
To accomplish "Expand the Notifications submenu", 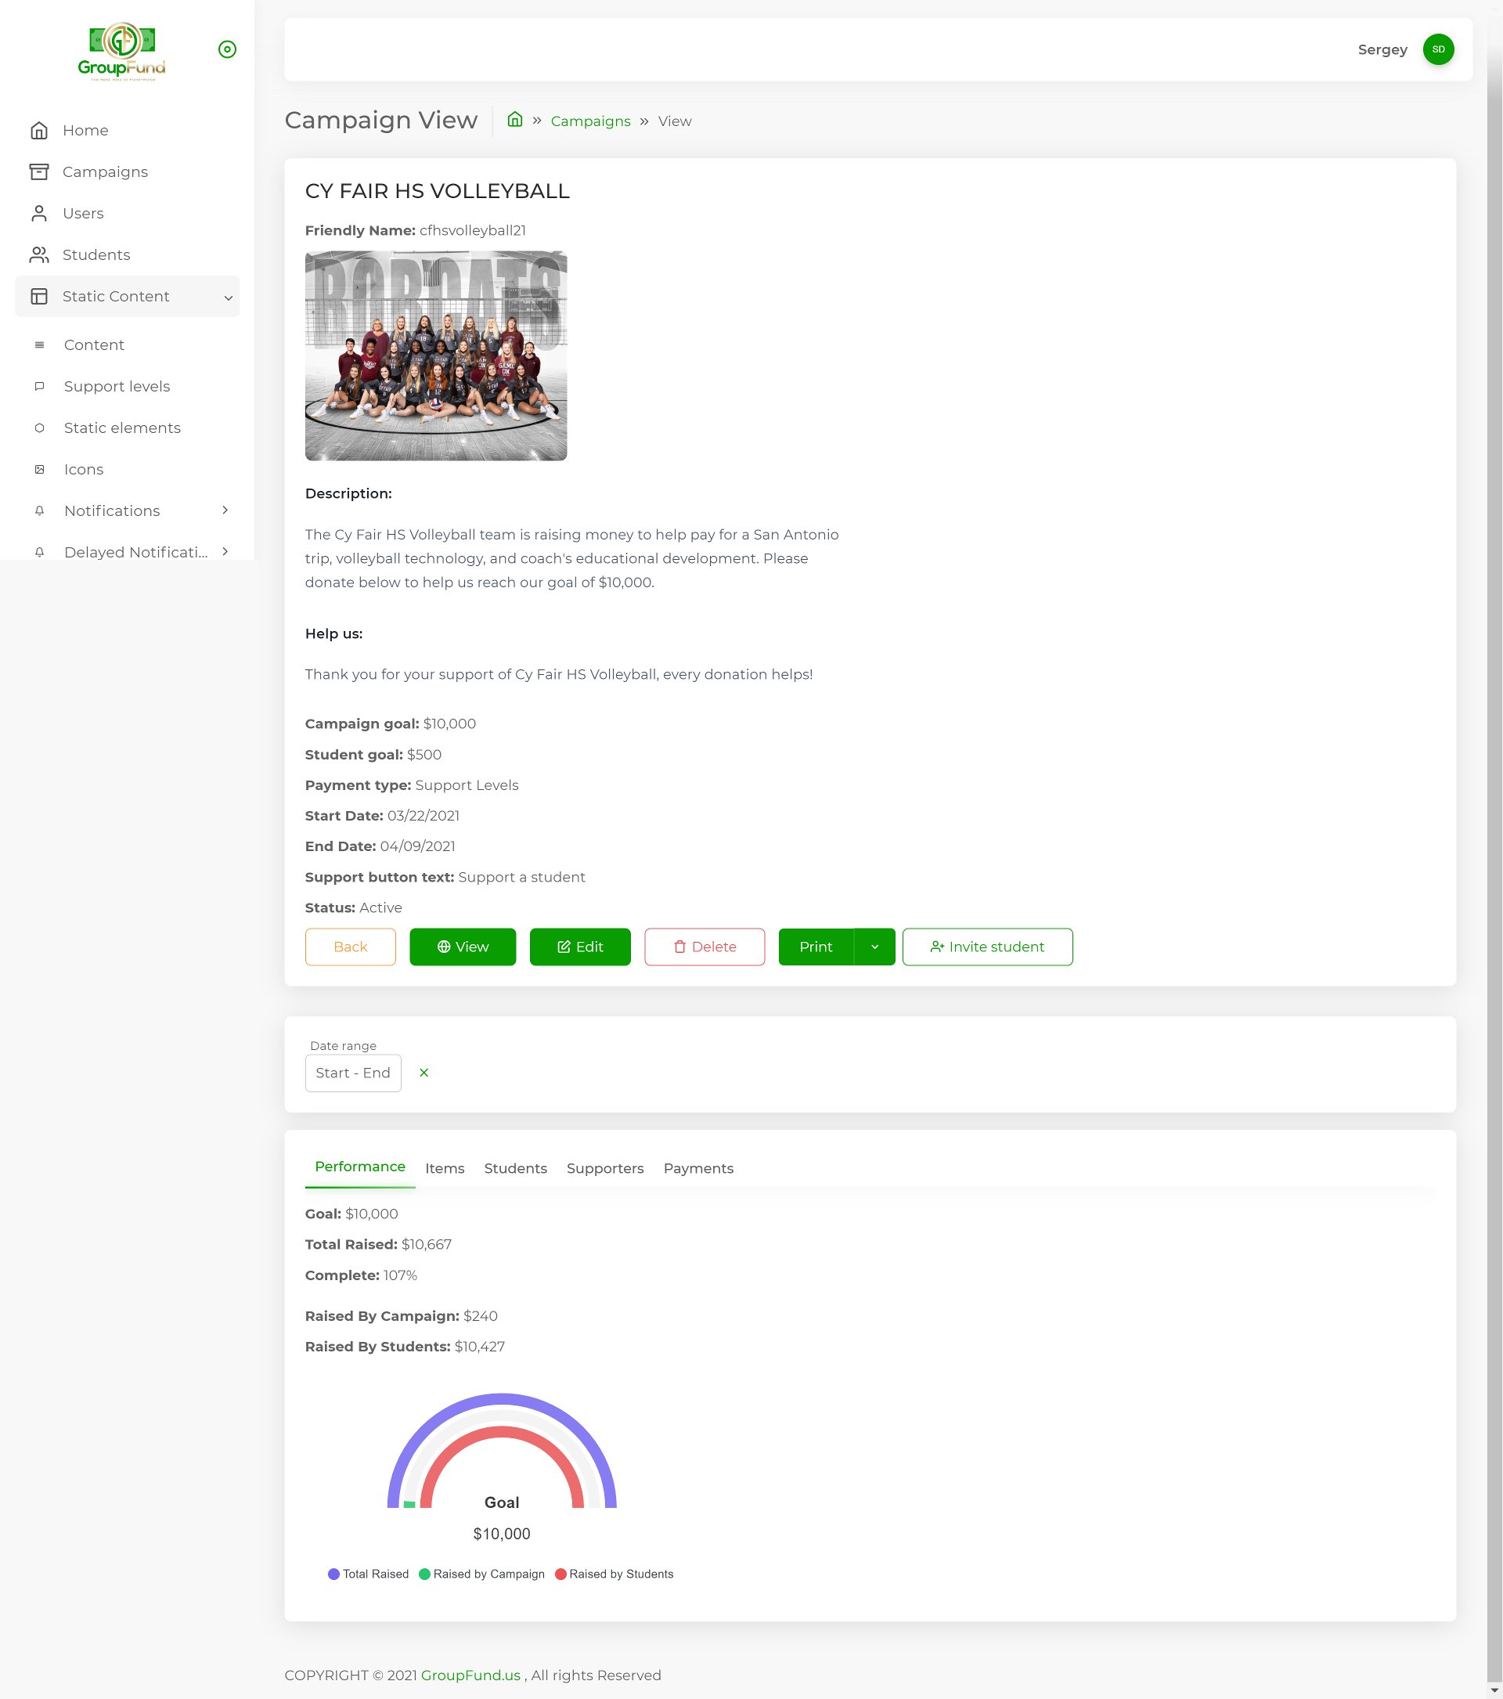I will [x=225, y=510].
